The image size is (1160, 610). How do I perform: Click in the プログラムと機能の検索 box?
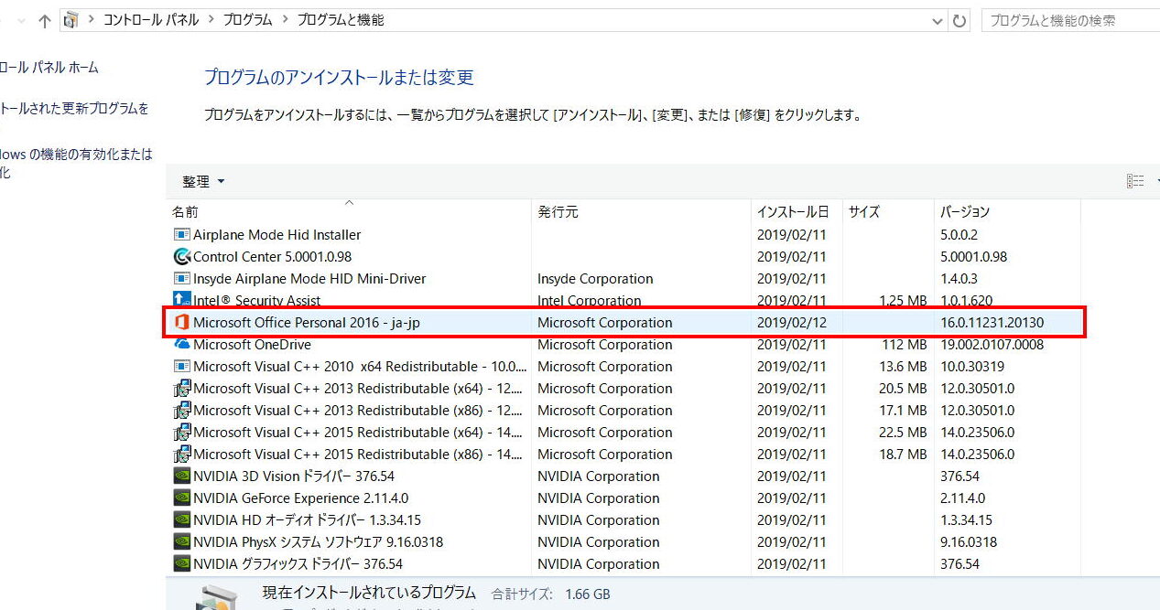pyautogui.click(x=1070, y=20)
